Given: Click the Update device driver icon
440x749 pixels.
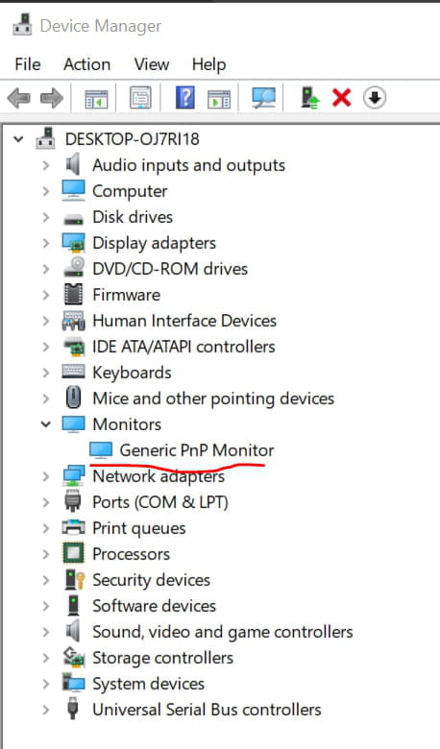Looking at the screenshot, I should pyautogui.click(x=310, y=98).
